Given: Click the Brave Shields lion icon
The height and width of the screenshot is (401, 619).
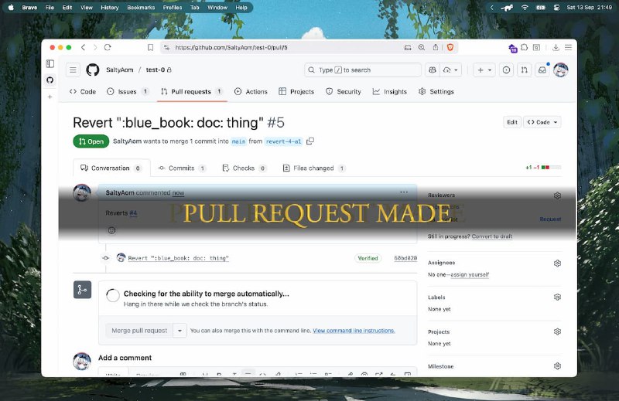Looking at the screenshot, I should click(450, 47).
